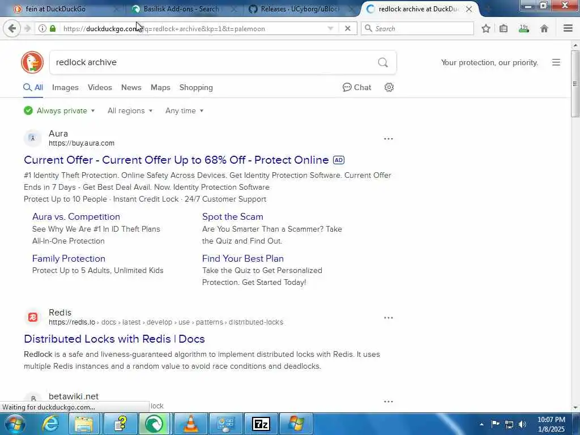Click 'Your protection, our priority.' text
The width and height of the screenshot is (580, 435).
(489, 62)
